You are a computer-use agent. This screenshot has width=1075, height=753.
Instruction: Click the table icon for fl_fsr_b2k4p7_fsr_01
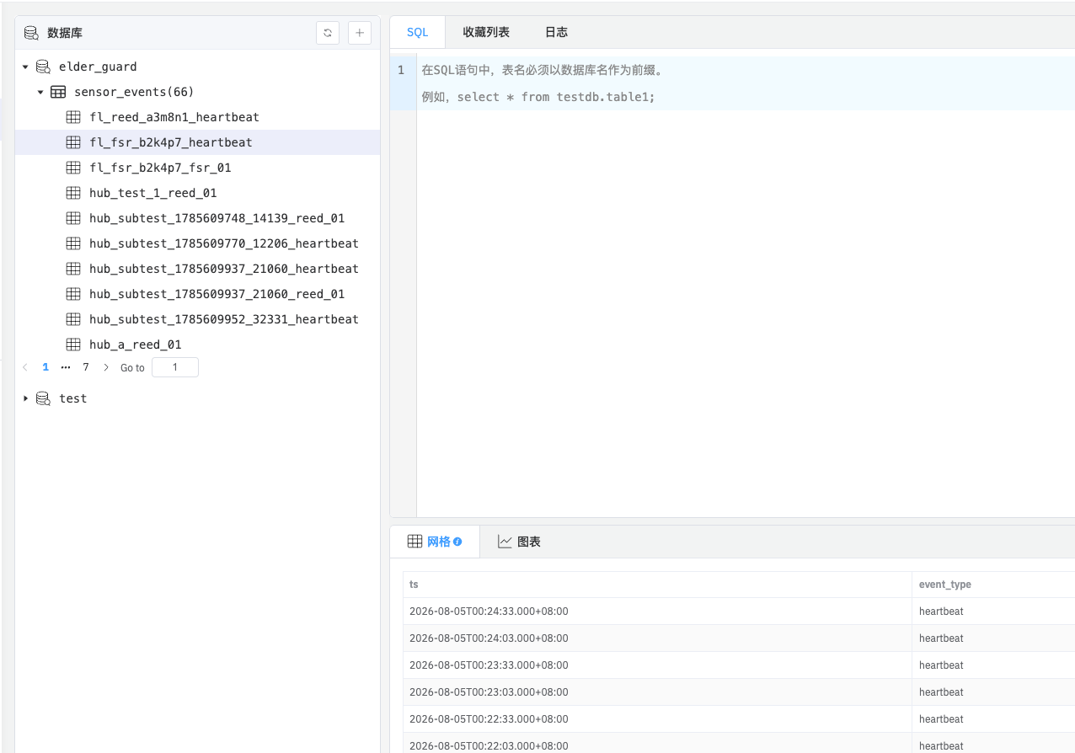point(73,168)
